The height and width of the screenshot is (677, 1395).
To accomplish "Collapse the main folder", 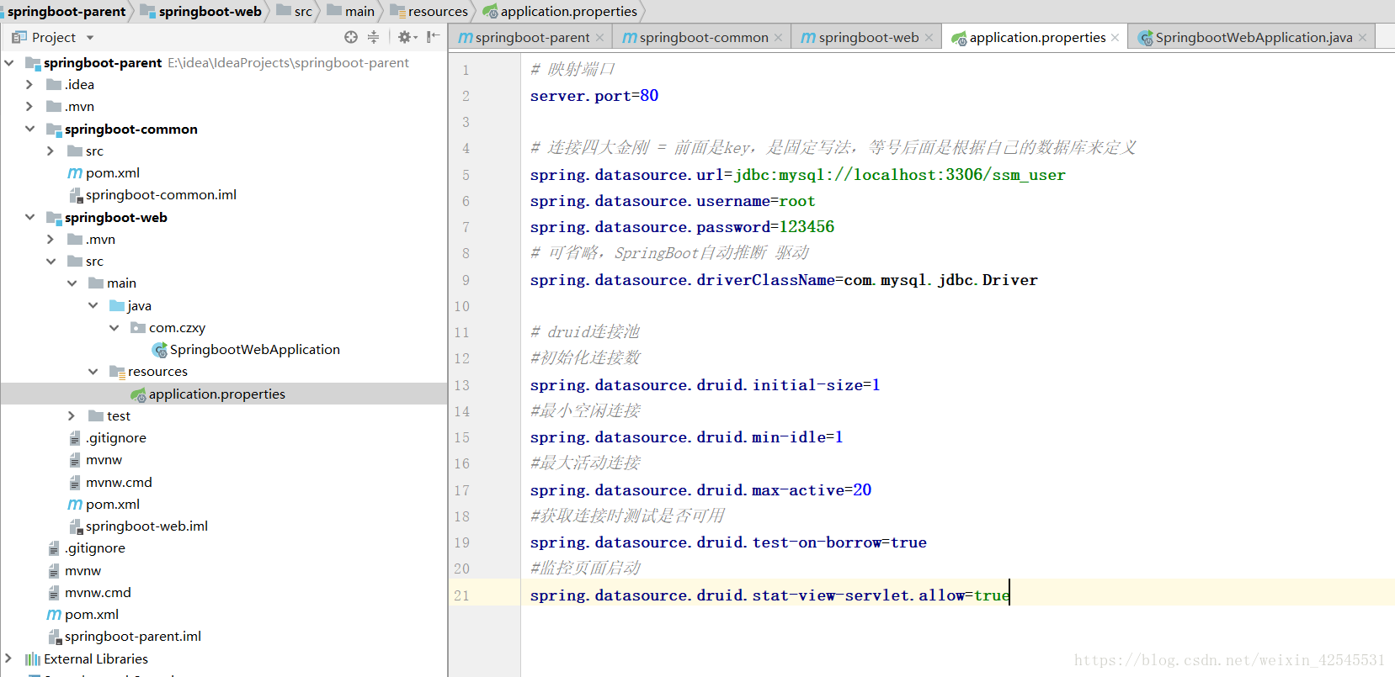I will click(72, 283).
